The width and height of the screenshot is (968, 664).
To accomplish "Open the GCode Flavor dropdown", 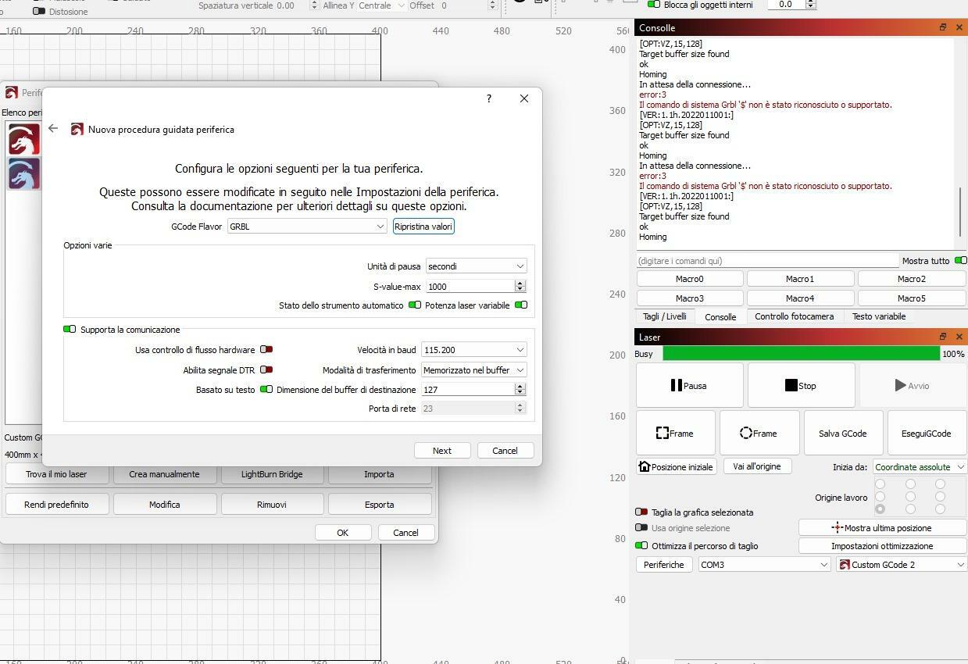I will click(307, 227).
